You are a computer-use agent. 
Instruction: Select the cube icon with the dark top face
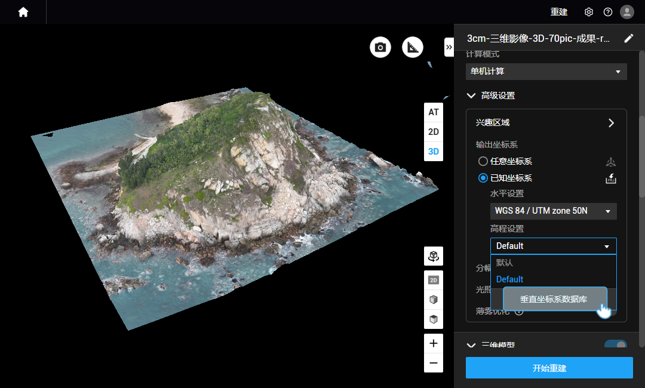pyautogui.click(x=434, y=319)
